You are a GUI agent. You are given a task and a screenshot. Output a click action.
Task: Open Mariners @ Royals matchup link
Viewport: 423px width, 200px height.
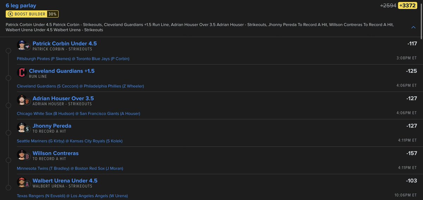[69, 141]
